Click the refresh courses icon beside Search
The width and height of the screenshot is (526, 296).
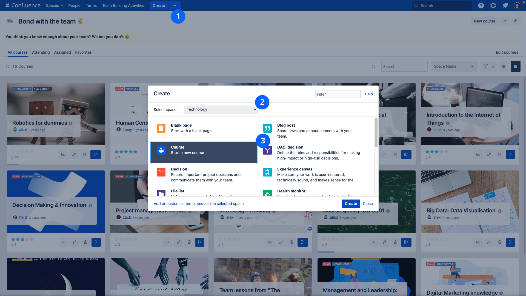pos(373,66)
